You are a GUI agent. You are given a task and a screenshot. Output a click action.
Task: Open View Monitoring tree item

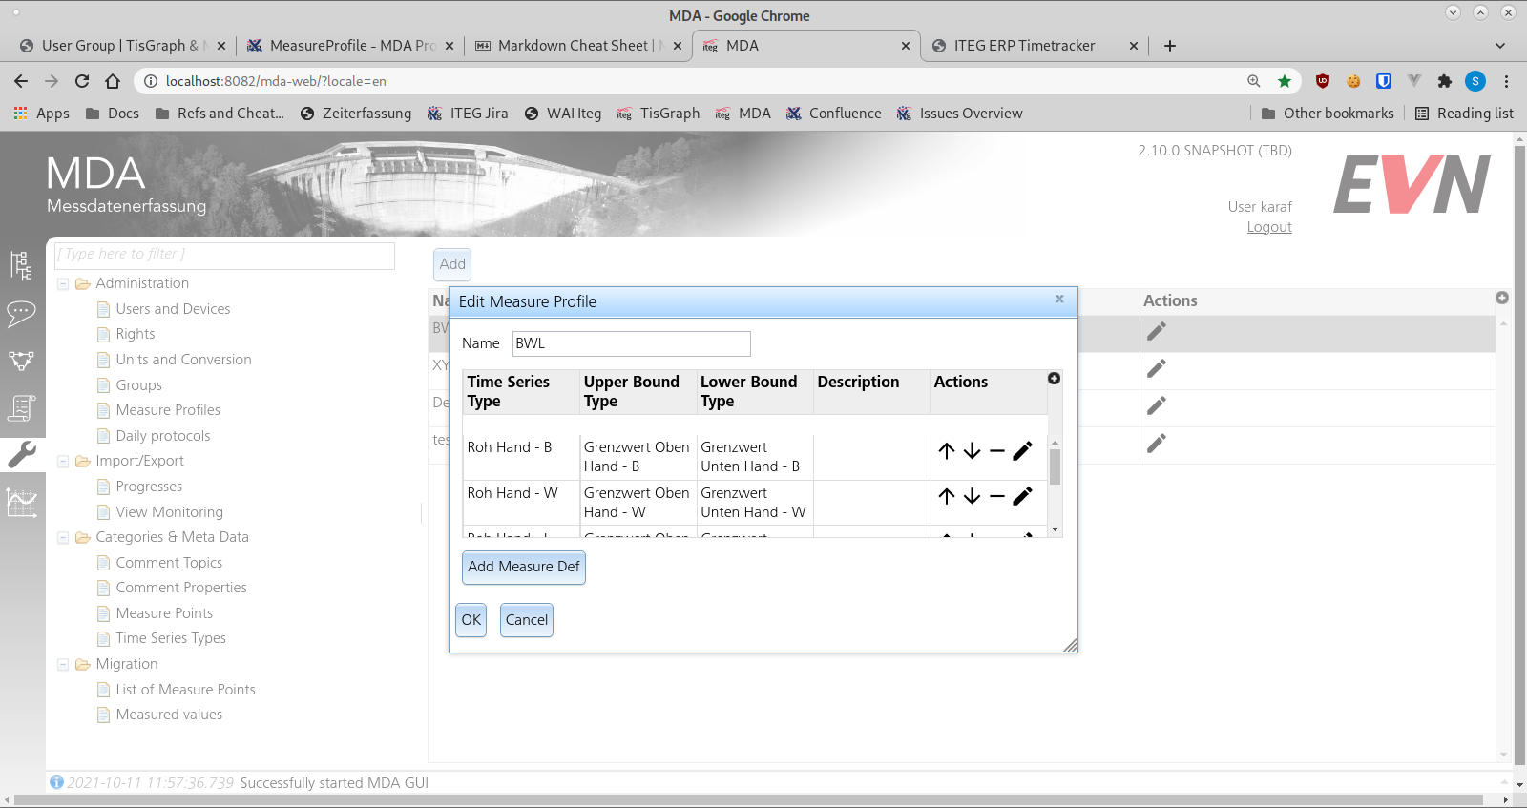[169, 512]
